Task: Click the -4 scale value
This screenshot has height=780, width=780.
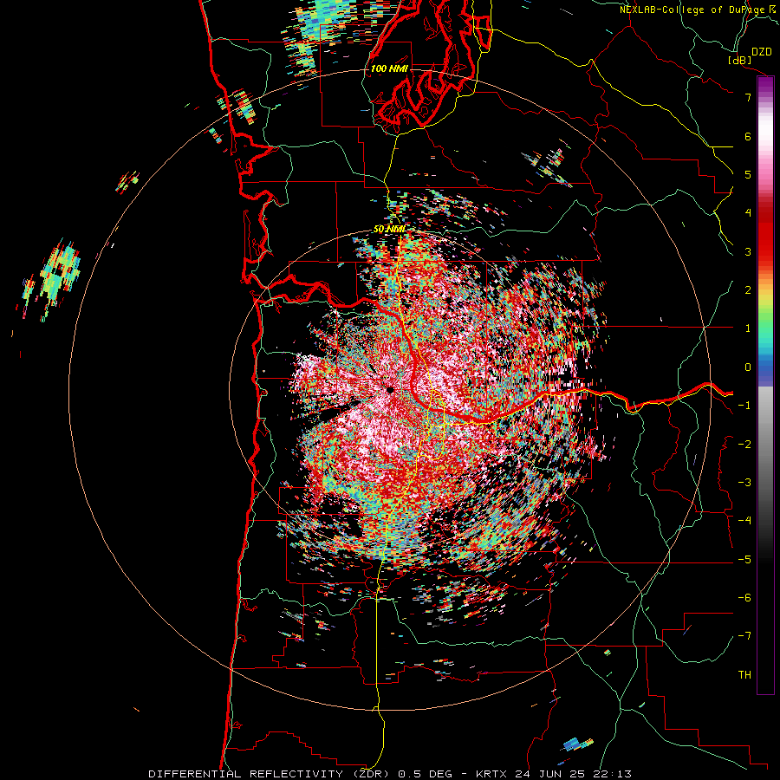Action: click(x=744, y=521)
